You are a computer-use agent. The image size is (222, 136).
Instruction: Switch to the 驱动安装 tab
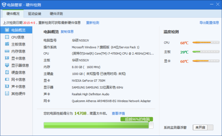click(x=34, y=14)
